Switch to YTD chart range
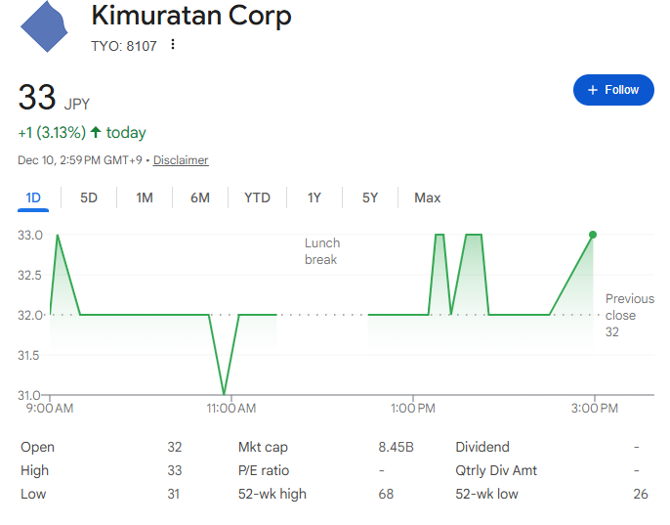 click(257, 197)
